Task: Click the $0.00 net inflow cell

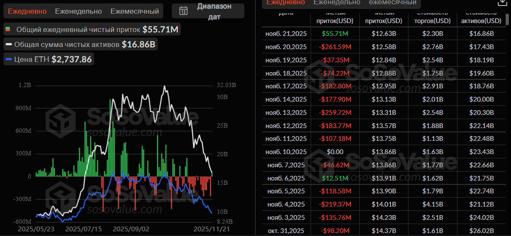Action: tap(335, 152)
